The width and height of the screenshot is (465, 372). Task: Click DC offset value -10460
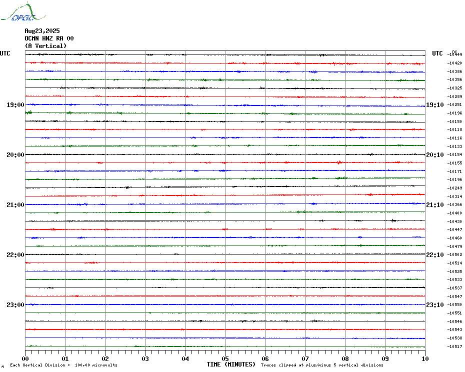(455, 238)
